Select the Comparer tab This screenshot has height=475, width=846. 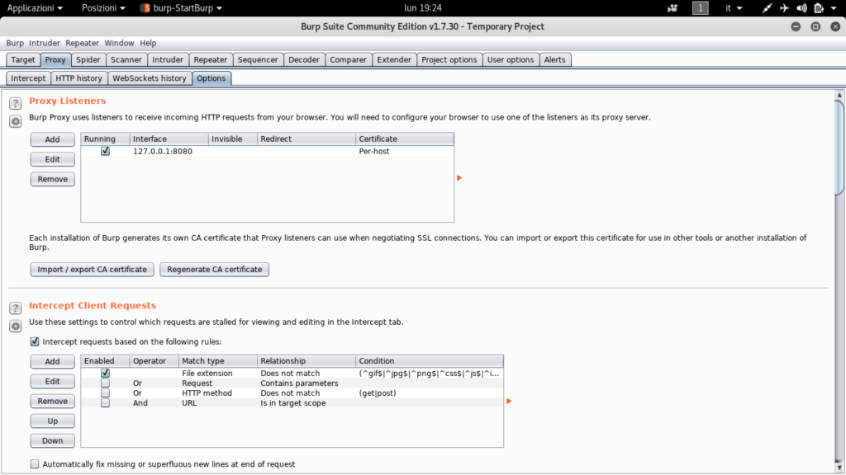pos(348,59)
